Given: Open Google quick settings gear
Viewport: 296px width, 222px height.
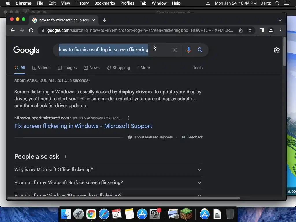Looking at the screenshot, I should point(277,50).
